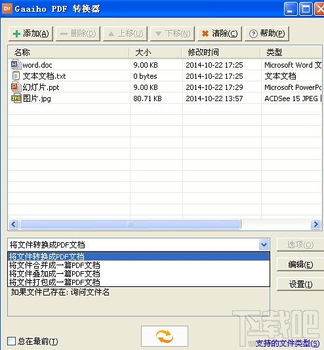
Task: Sort by 名称 column header
Action: pyautogui.click(x=69, y=53)
